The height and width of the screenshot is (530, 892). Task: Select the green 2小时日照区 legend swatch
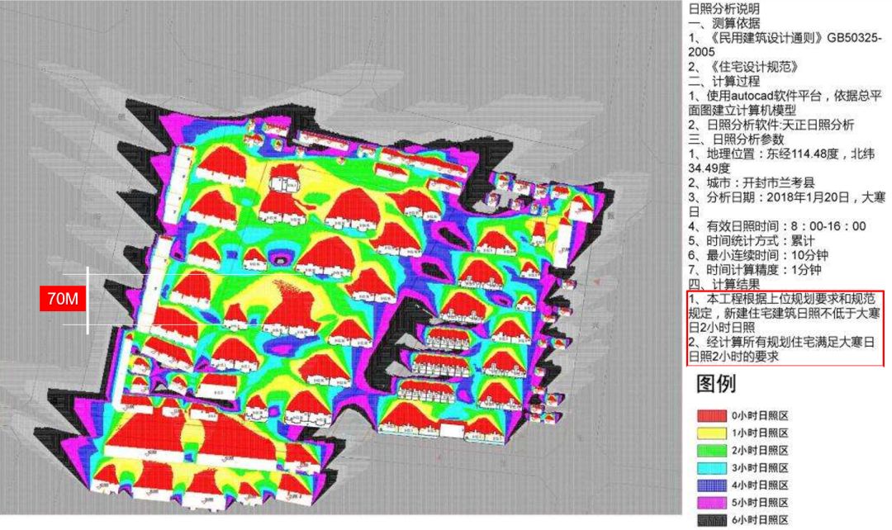click(x=712, y=451)
